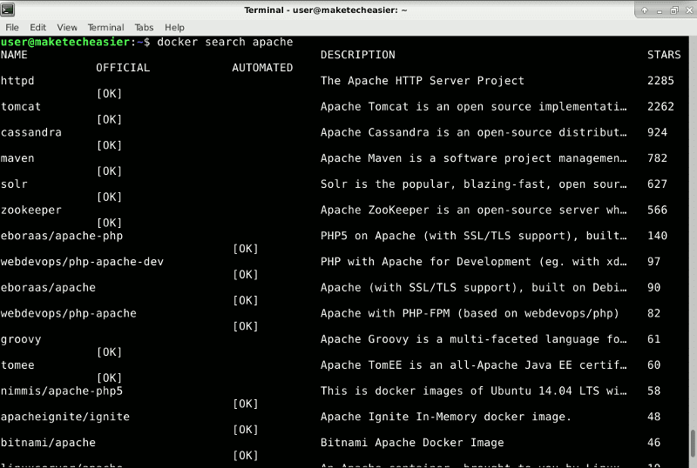Image resolution: width=697 pixels, height=468 pixels.
Task: Click the bitnami/apache image name
Action: tap(48, 443)
